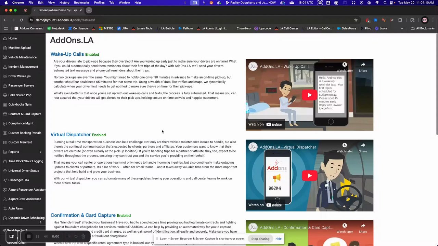Click Share on Wake Up Calls video
Image resolution: width=438 pixels, height=246 pixels.
363,67
